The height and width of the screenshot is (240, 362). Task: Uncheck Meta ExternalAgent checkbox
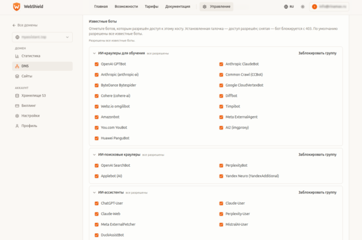pos(221,117)
